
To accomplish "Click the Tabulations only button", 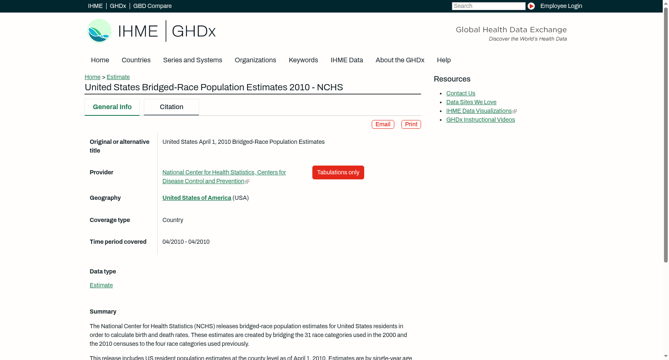I will coord(338,173).
